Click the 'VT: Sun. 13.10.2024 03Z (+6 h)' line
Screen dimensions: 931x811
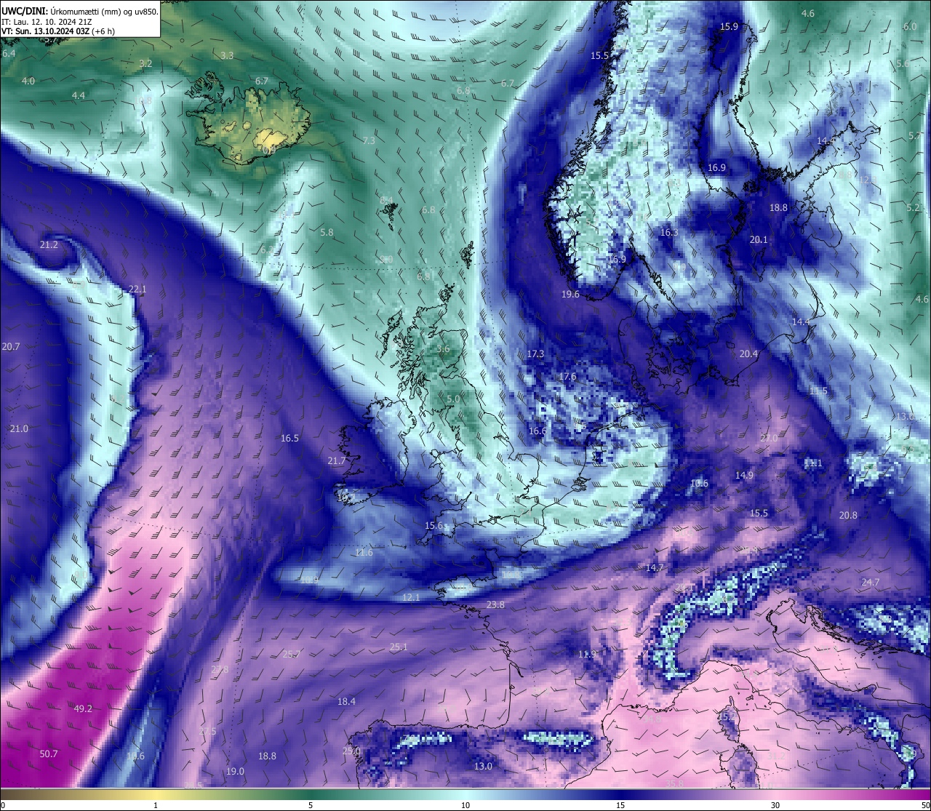[58, 31]
